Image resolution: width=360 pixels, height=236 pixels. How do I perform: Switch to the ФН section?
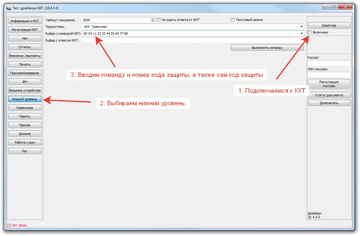pyautogui.click(x=25, y=82)
